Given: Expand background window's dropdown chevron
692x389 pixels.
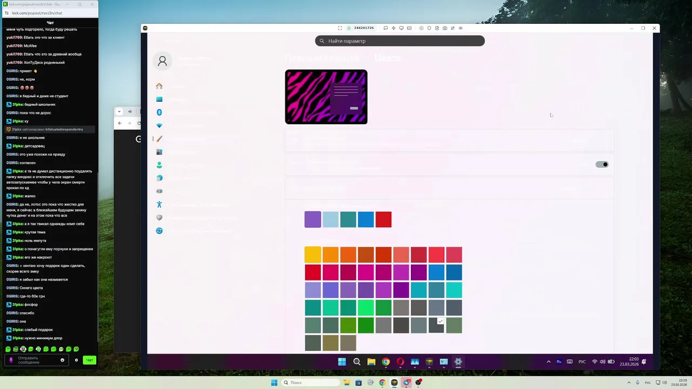Looking at the screenshot, I should [x=119, y=112].
